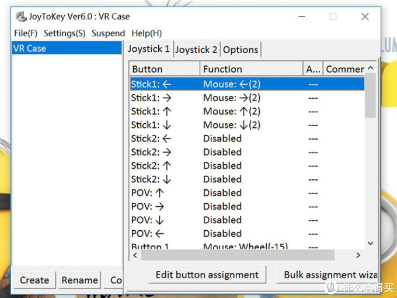Screen dimensions: 397x298
Task: Click Edit button assignment
Action: tap(207, 275)
